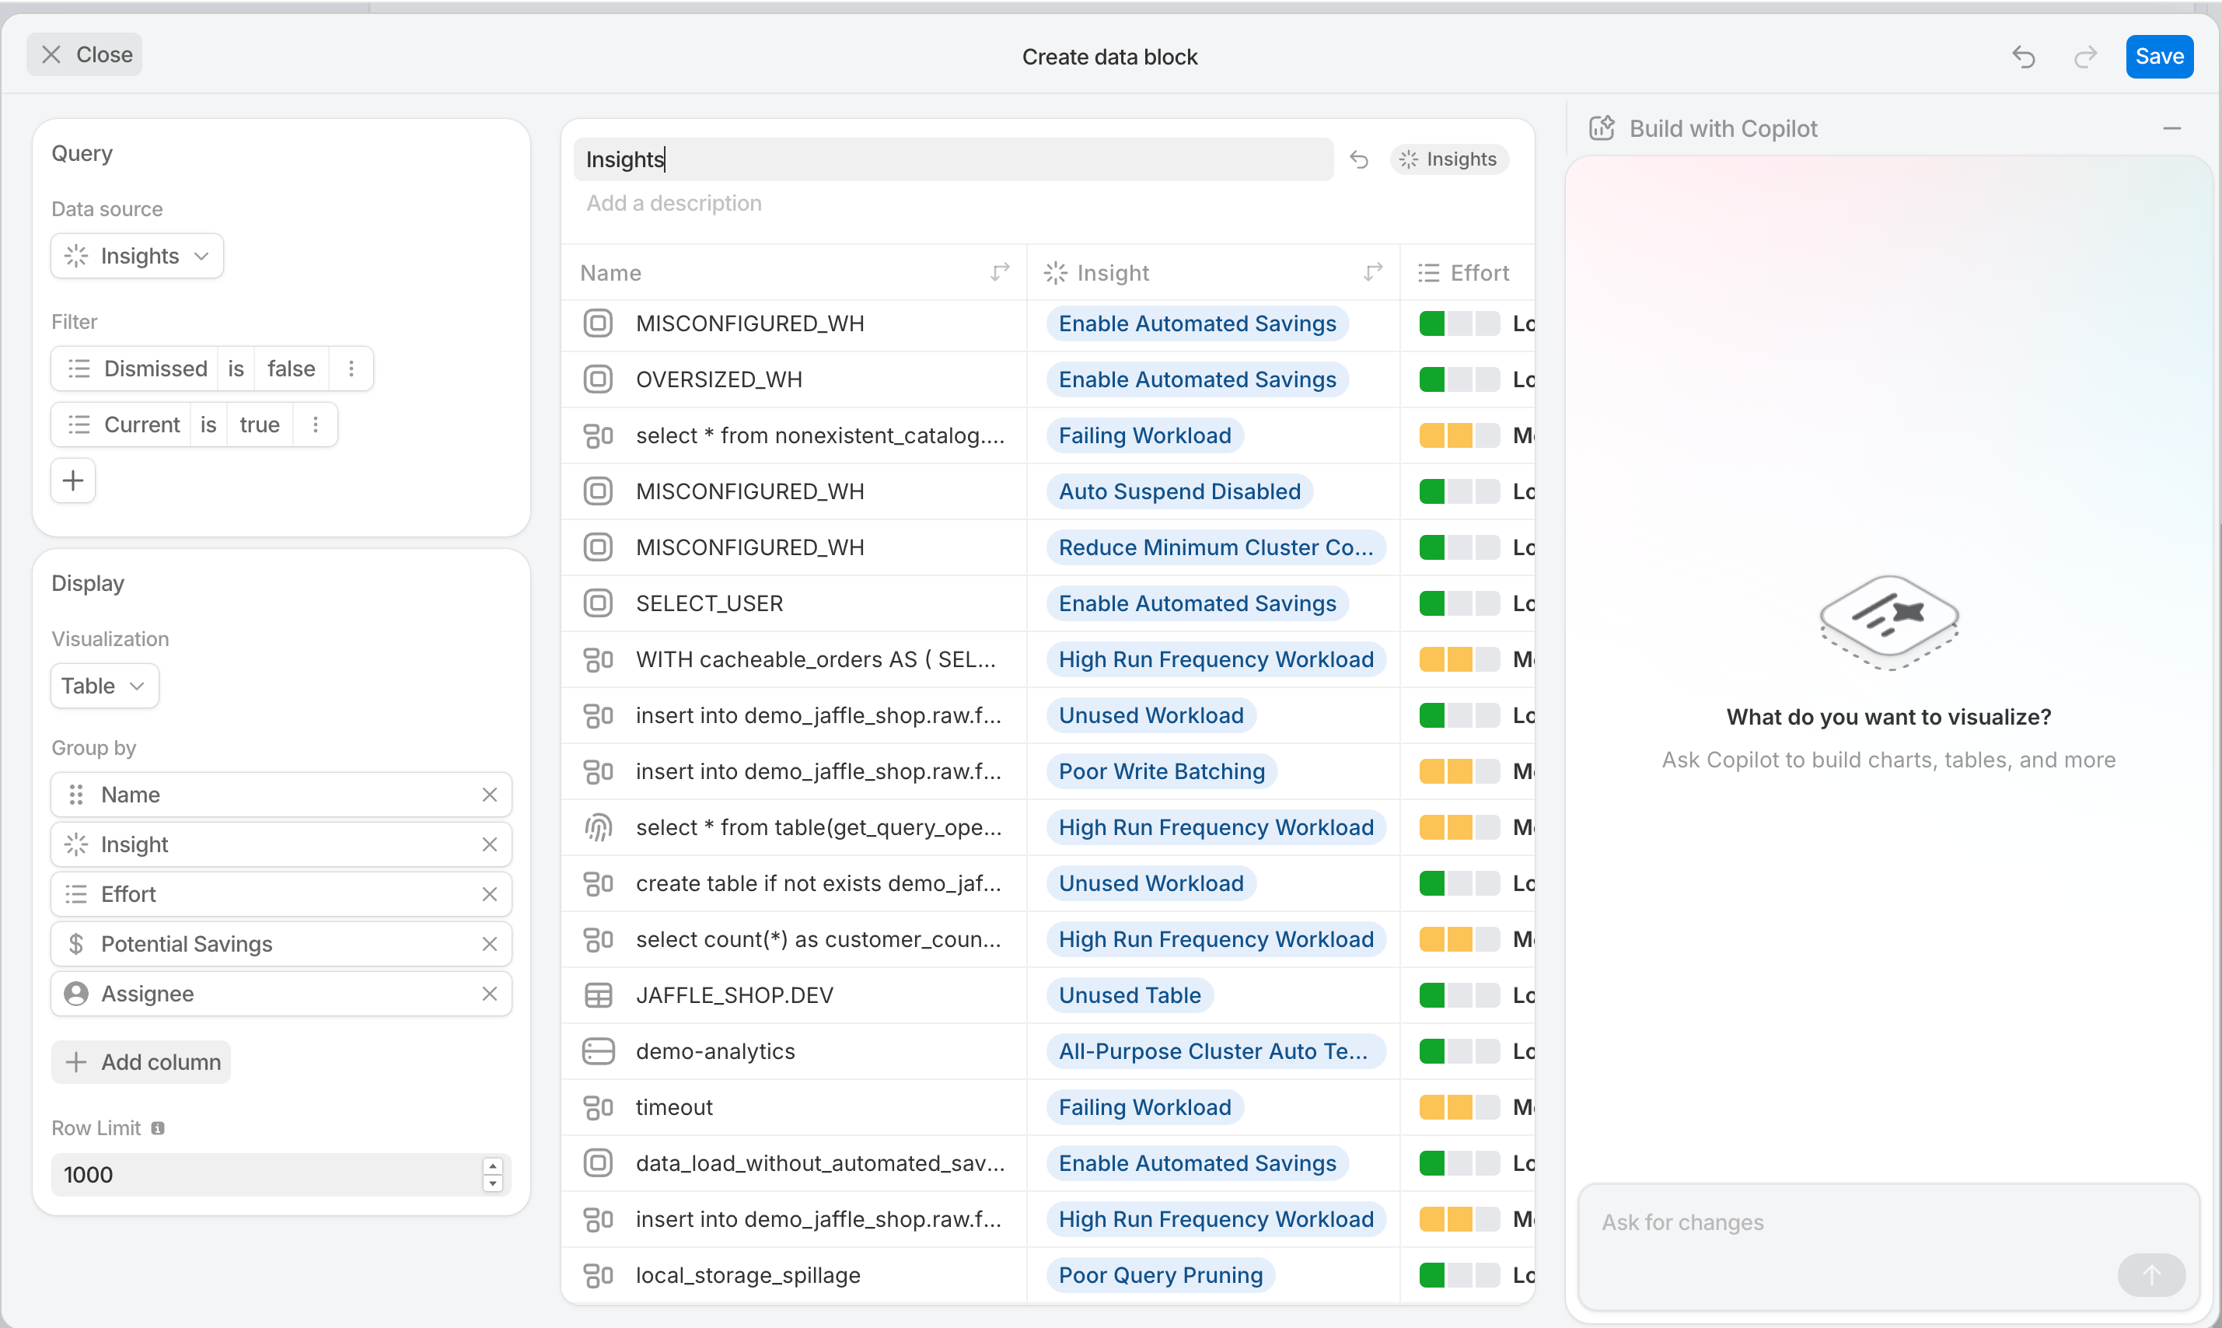This screenshot has width=2222, height=1328.
Task: Select the WITH cacheable_orders AS row
Action: click(1048, 659)
